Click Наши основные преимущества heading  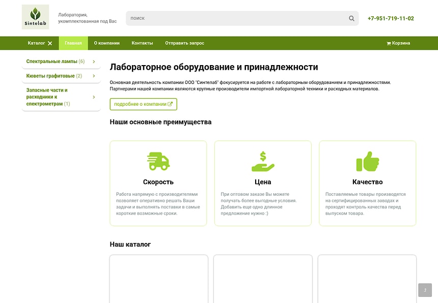(160, 122)
